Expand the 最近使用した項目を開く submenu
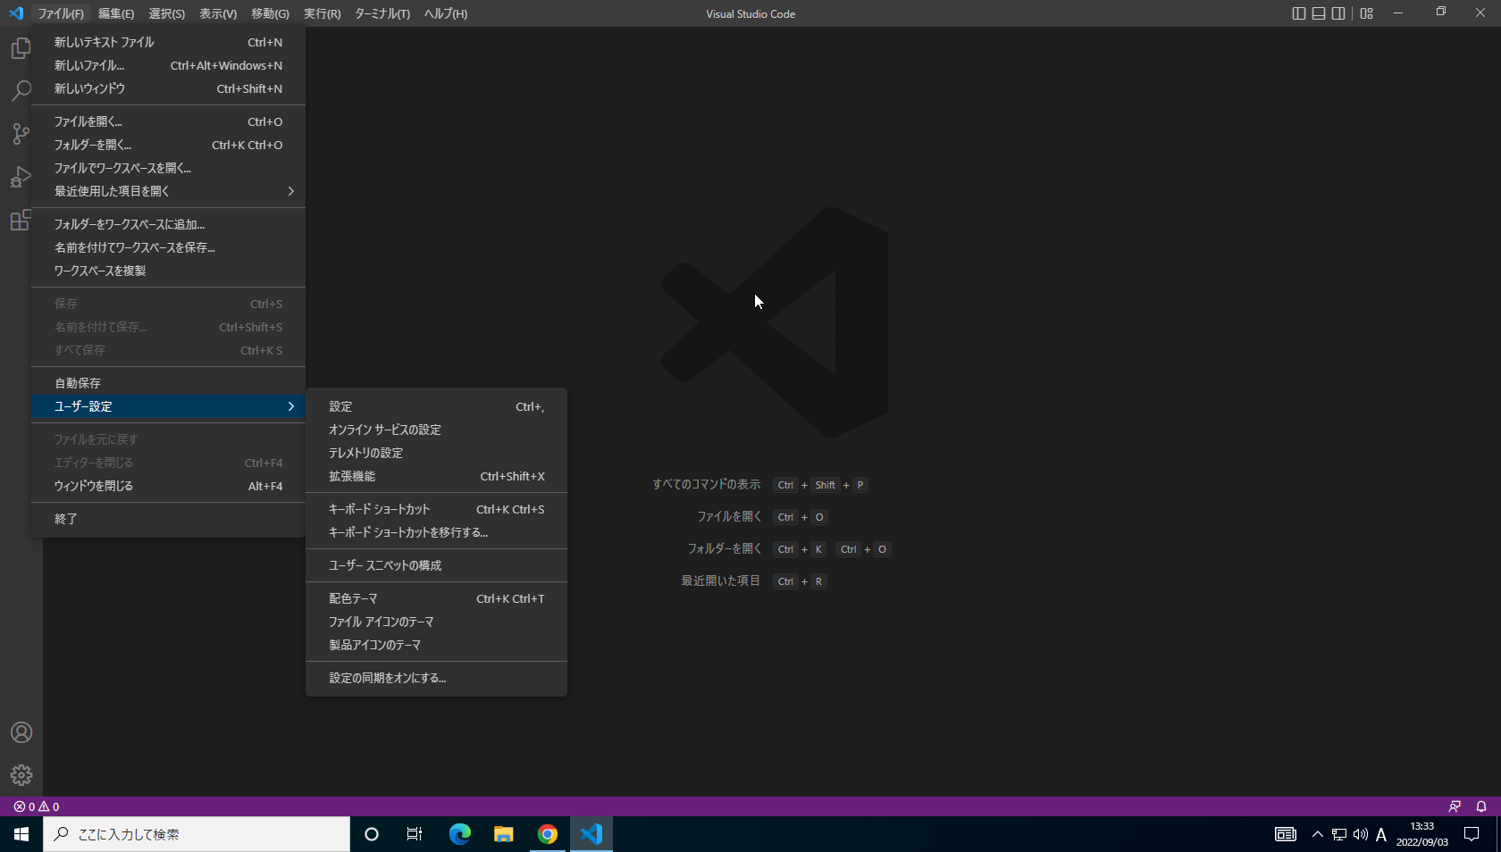 click(169, 191)
